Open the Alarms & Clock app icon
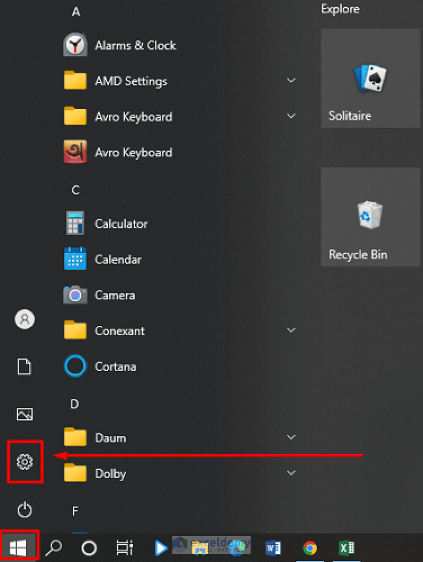 (x=75, y=45)
